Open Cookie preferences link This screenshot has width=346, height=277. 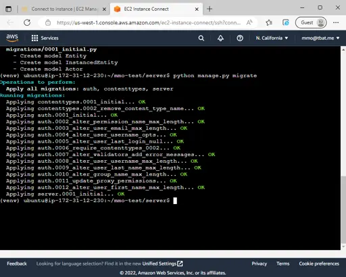[x=319, y=263]
